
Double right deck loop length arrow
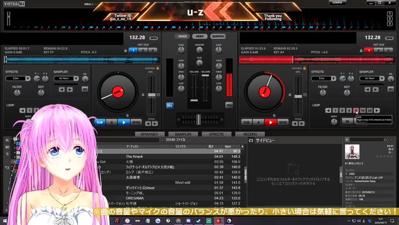tap(377, 110)
